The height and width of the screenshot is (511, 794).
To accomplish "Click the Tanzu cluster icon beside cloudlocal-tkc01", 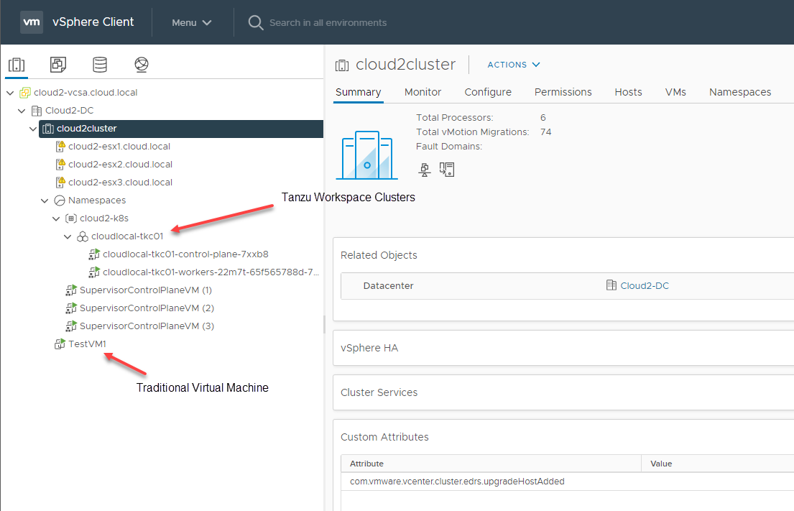I will 83,236.
